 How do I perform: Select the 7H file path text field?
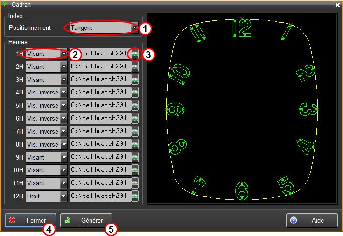click(99, 132)
